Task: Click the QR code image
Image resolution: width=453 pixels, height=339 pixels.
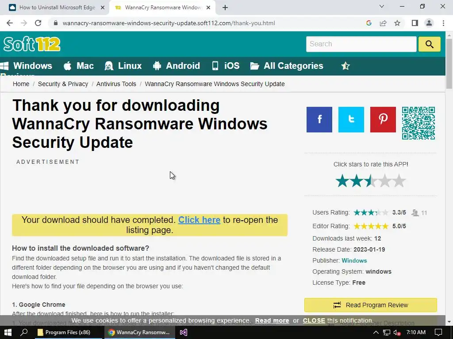Action: click(418, 123)
